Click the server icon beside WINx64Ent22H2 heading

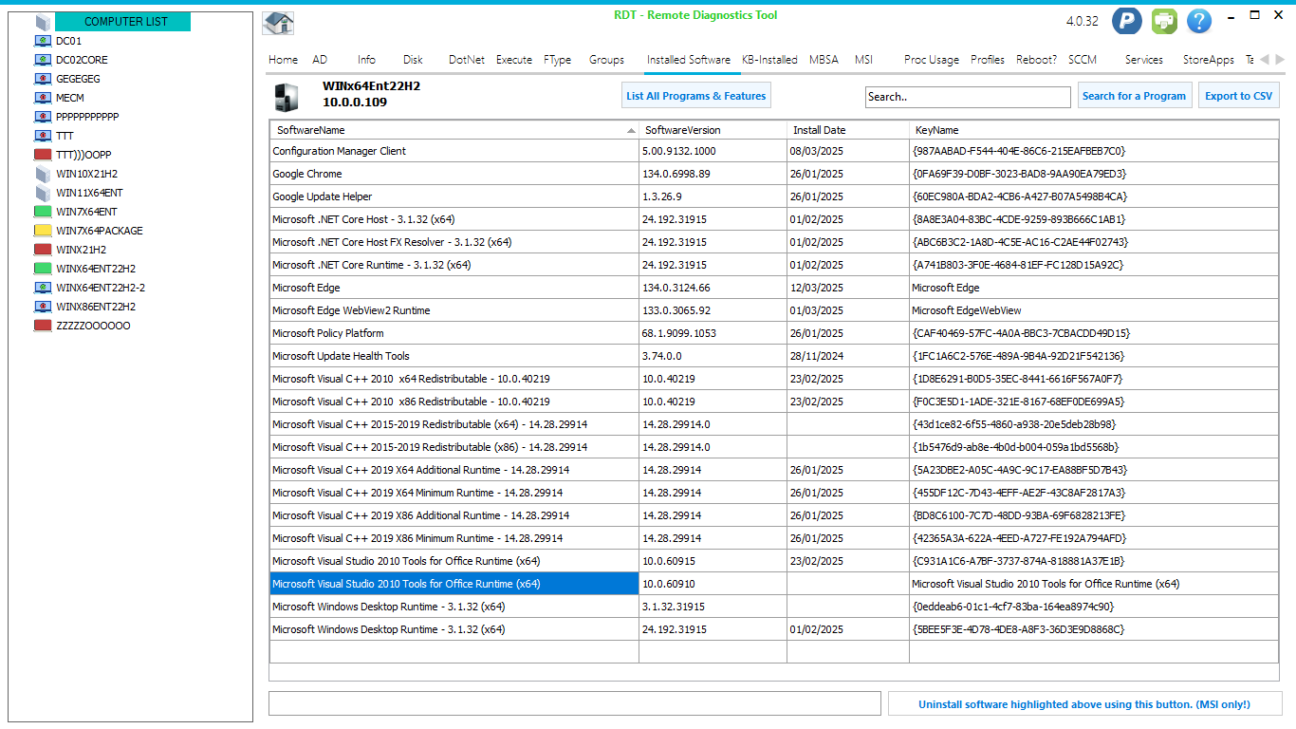286,97
